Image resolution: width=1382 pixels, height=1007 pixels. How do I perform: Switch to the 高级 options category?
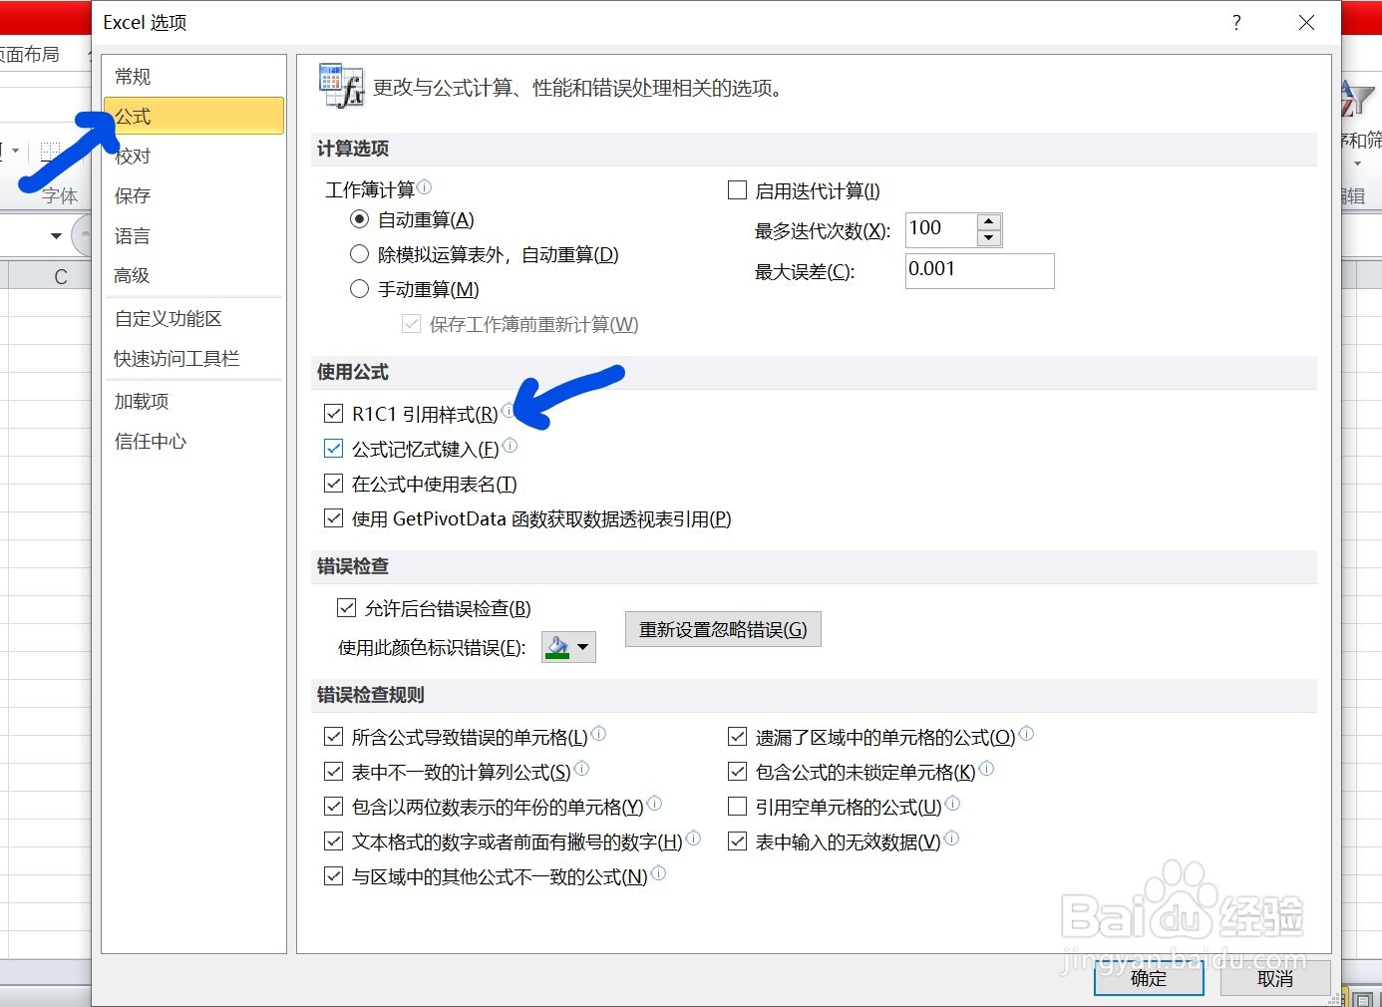point(132,275)
